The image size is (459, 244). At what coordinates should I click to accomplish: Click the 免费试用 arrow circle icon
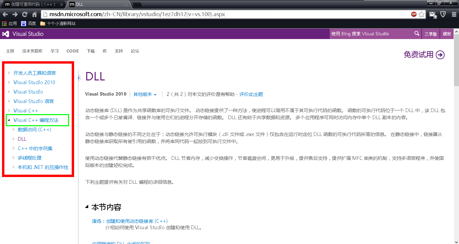440,55
